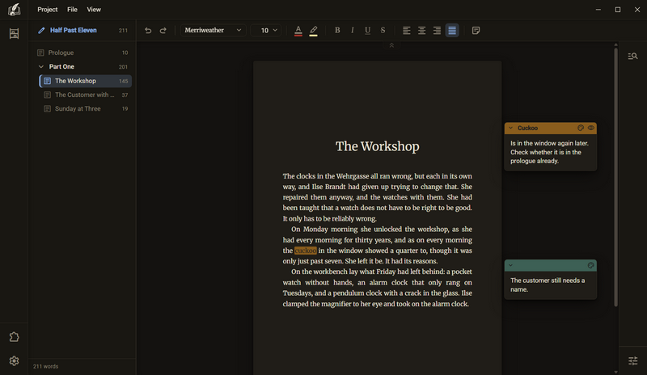Image resolution: width=647 pixels, height=375 pixels.
Task: Toggle italic formatting
Action: click(352, 30)
